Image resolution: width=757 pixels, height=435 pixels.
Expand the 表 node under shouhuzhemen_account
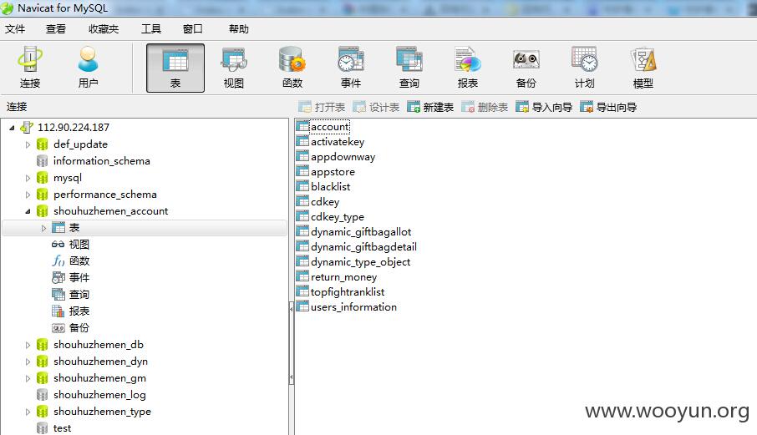43,228
